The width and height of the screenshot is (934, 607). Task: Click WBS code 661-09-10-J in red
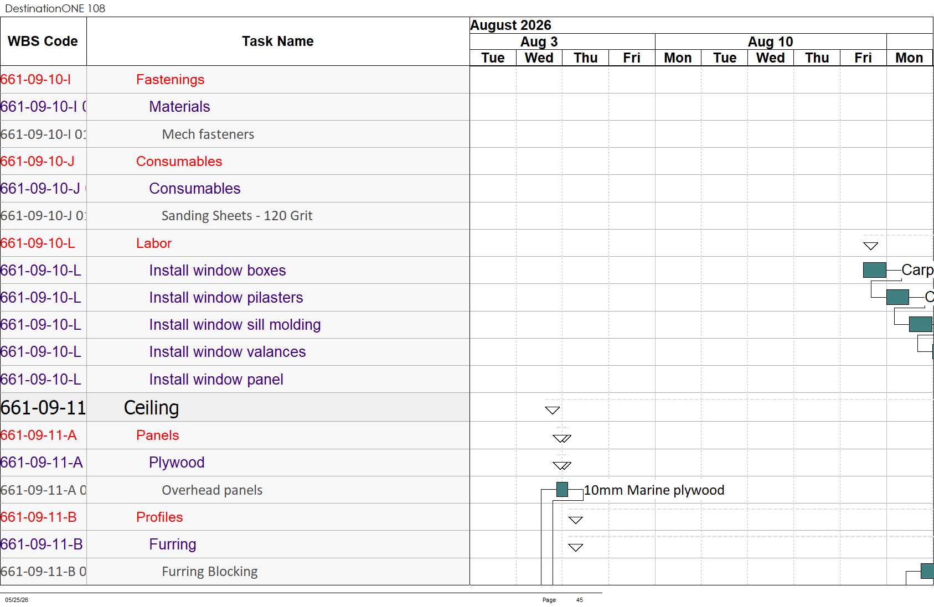pos(38,162)
